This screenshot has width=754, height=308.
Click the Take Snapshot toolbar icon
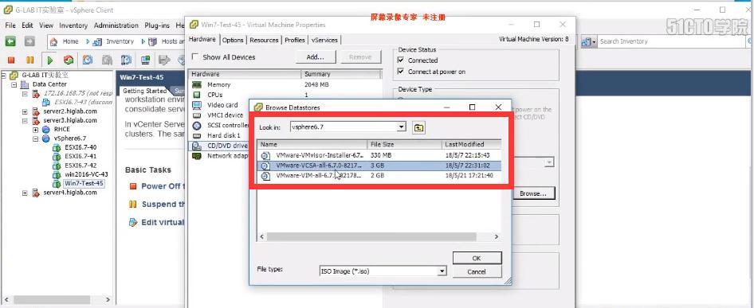88,60
